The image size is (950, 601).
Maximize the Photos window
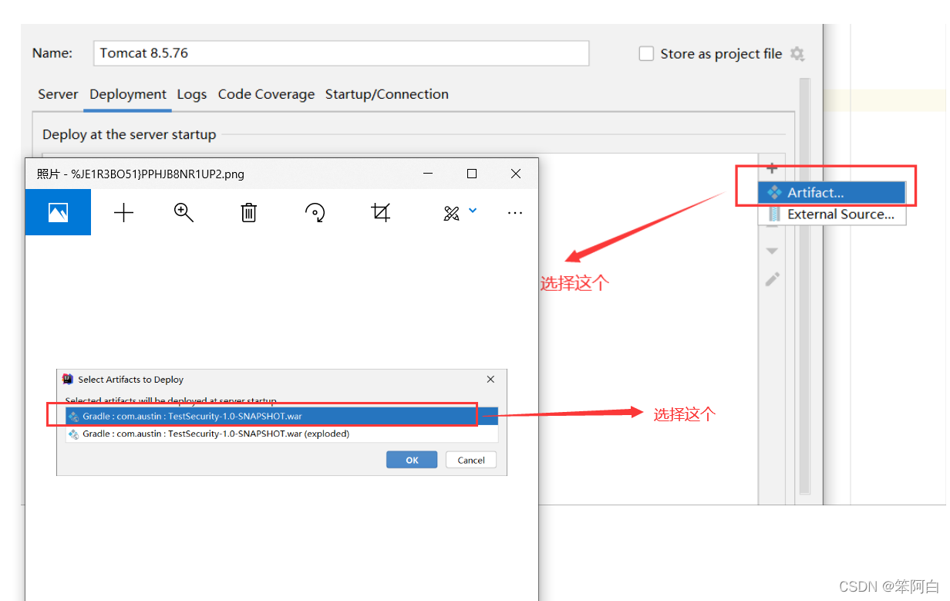coord(472,174)
